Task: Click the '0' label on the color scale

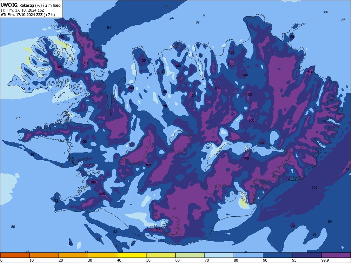Action: coord(1,260)
